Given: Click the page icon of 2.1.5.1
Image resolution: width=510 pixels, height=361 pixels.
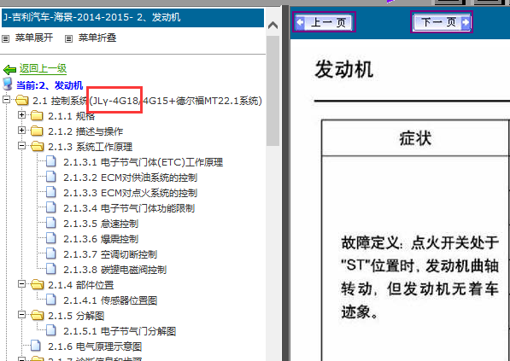Looking at the screenshot, I should coord(51,330).
